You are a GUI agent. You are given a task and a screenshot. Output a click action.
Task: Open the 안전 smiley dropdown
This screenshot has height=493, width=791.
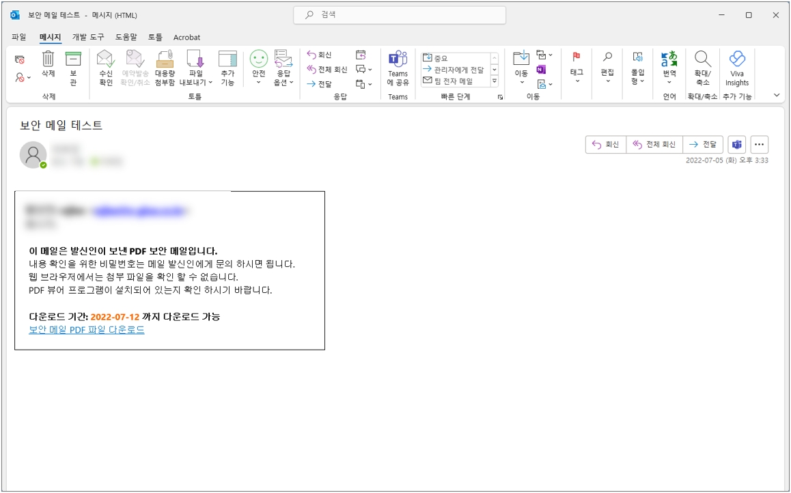coord(258,68)
